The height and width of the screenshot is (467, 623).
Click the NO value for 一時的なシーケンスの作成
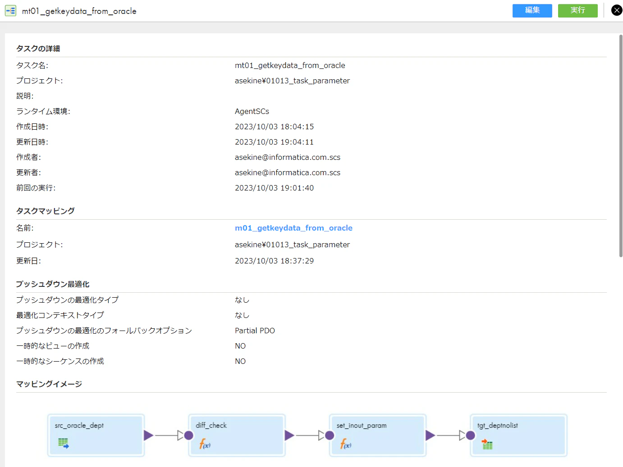(240, 361)
